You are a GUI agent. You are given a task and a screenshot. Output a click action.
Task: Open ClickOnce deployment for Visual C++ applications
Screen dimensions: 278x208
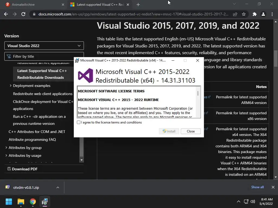(43, 105)
